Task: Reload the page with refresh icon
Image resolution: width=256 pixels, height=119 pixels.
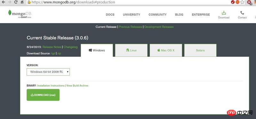Action: click(x=16, y=2)
